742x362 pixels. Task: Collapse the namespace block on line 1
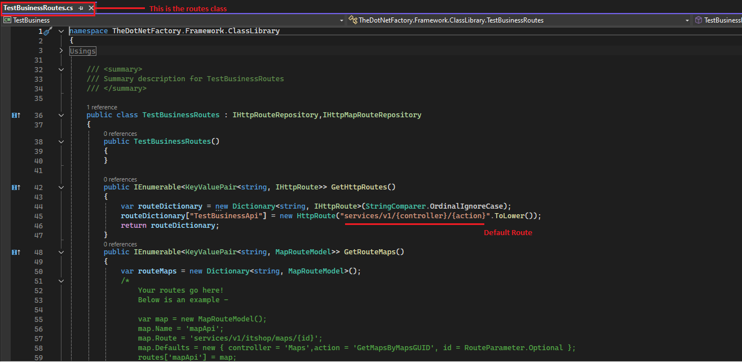click(x=61, y=31)
